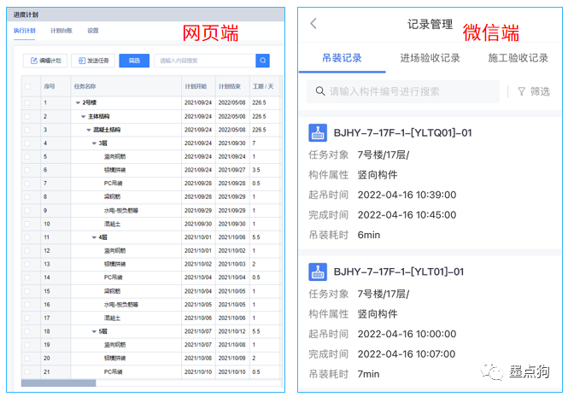The height and width of the screenshot is (397, 568).
Task: Click the blue 筛选 button
Action: pos(135,61)
